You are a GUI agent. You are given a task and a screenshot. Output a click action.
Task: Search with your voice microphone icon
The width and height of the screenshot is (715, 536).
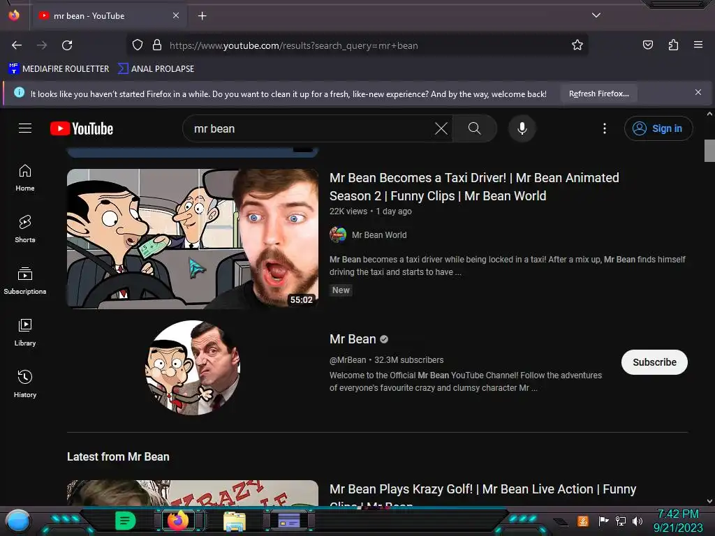(522, 128)
